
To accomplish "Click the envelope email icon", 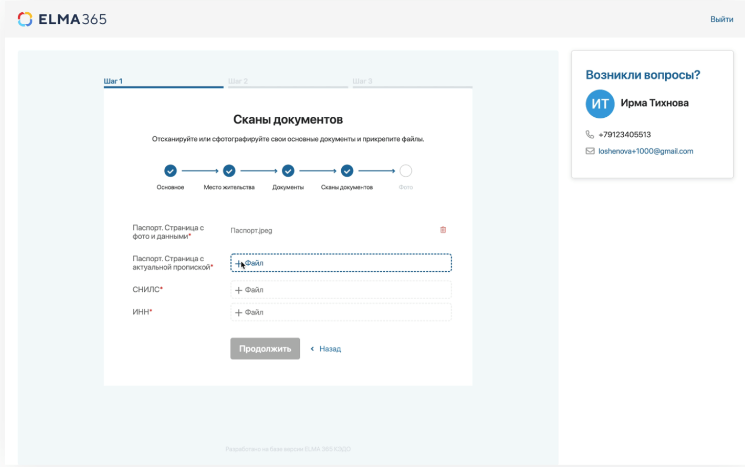I will 589,151.
